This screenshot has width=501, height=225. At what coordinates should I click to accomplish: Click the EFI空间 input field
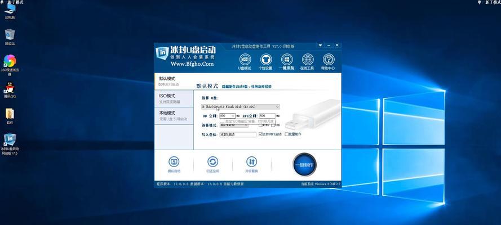point(267,116)
